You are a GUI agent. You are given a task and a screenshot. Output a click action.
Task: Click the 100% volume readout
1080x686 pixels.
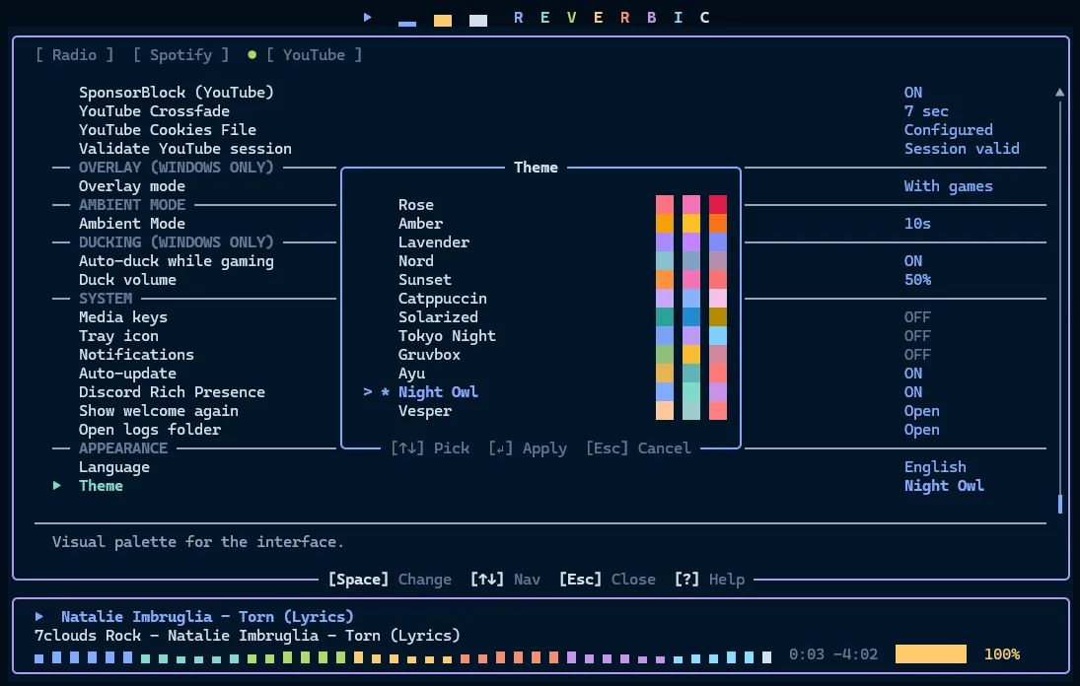pyautogui.click(x=1001, y=653)
